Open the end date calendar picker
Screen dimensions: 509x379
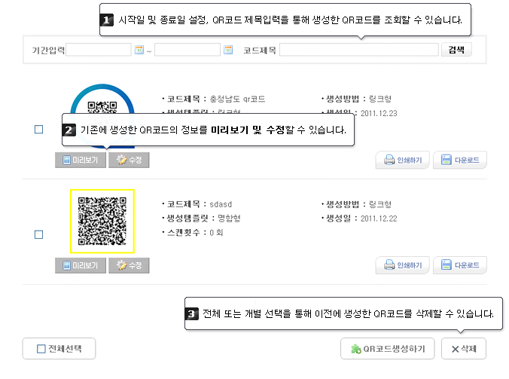pos(228,50)
